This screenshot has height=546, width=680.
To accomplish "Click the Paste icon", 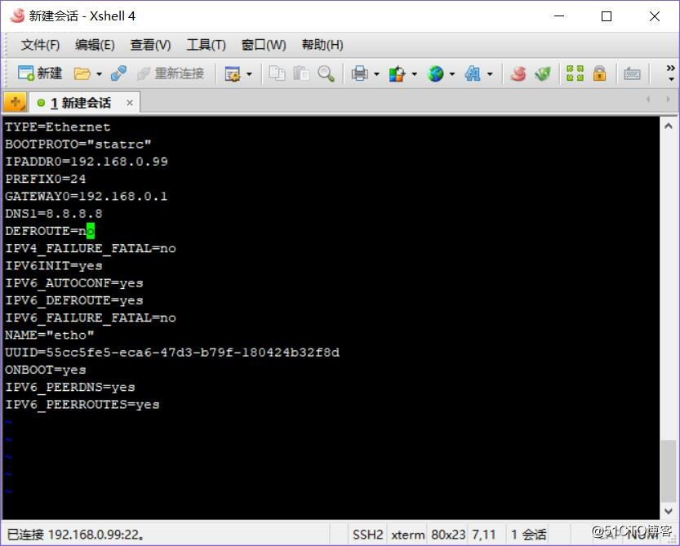I will [301, 73].
